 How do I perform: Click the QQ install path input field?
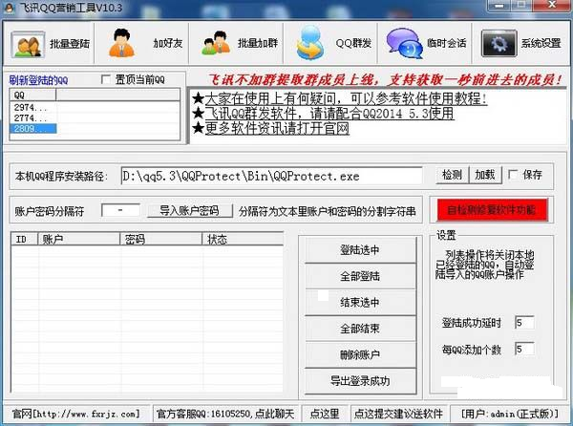[271, 176]
